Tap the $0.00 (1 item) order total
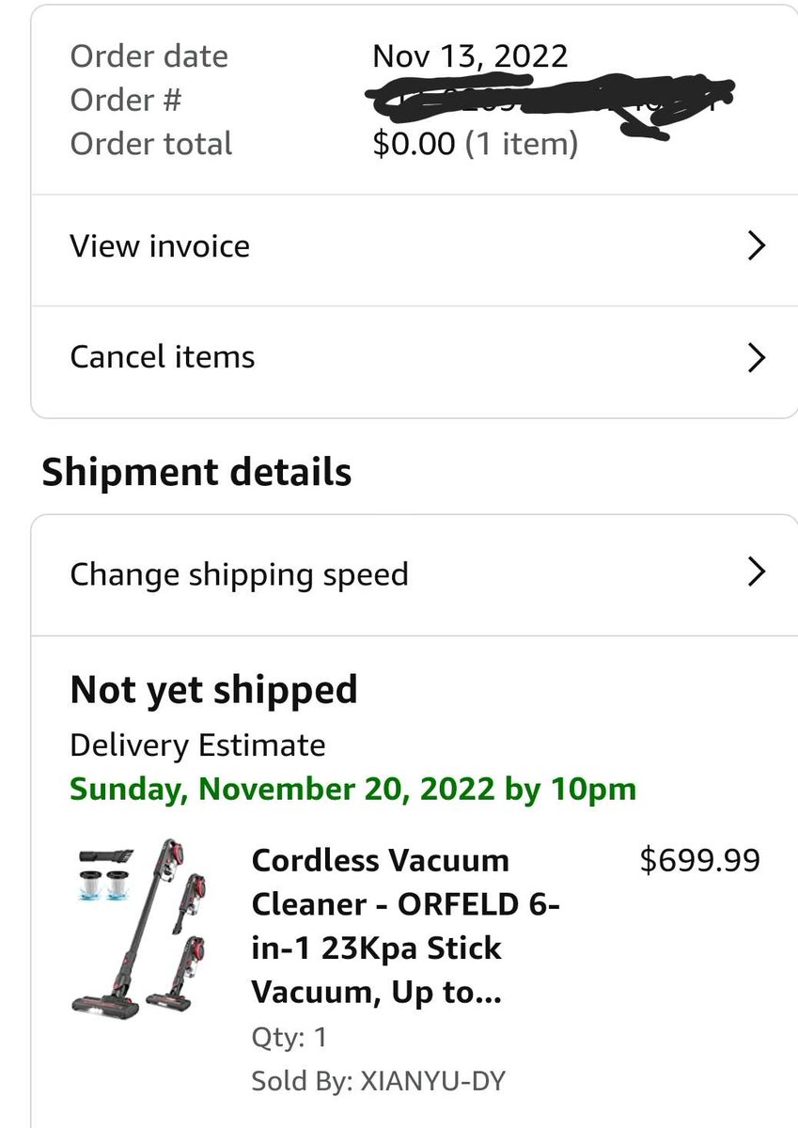798x1128 pixels. [475, 144]
